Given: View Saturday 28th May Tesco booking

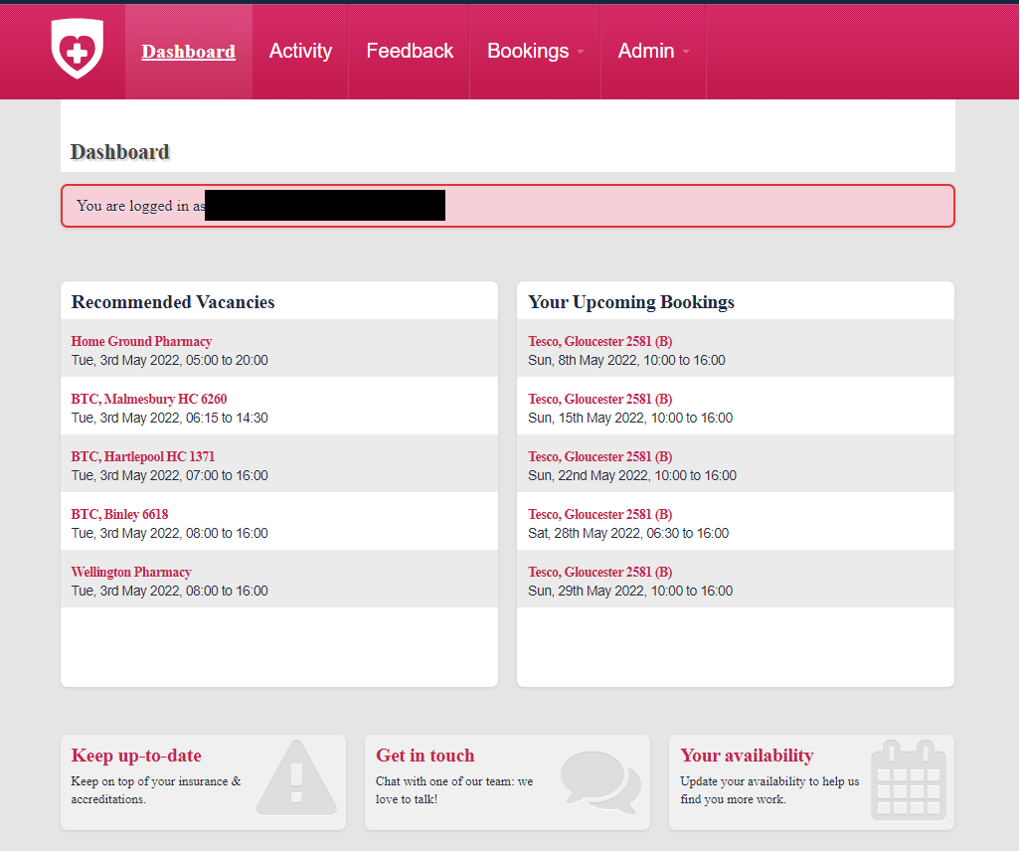Looking at the screenshot, I should pos(599,514).
